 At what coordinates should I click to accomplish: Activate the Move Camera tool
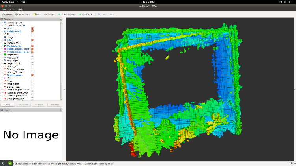pos(22,15)
